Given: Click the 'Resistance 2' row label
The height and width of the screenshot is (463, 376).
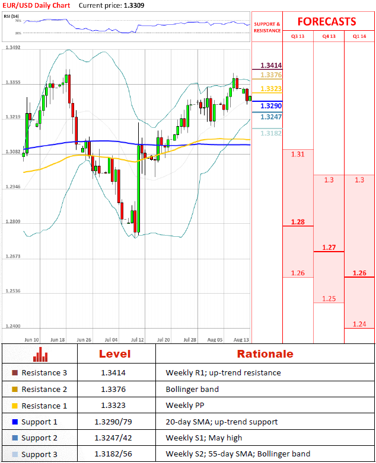Looking at the screenshot, I should (x=44, y=390).
